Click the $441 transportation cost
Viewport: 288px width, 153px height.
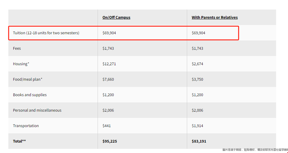(107, 126)
